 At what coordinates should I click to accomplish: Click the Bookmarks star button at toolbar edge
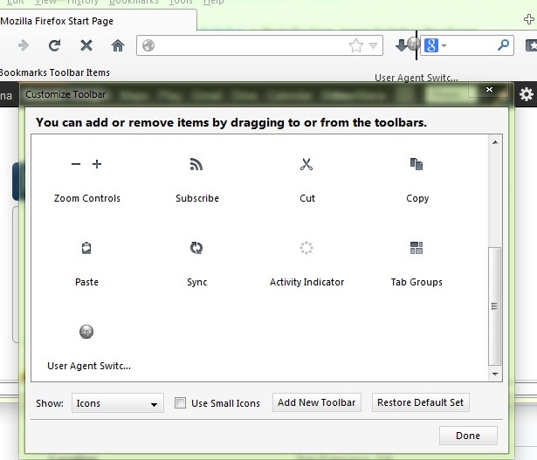531,45
